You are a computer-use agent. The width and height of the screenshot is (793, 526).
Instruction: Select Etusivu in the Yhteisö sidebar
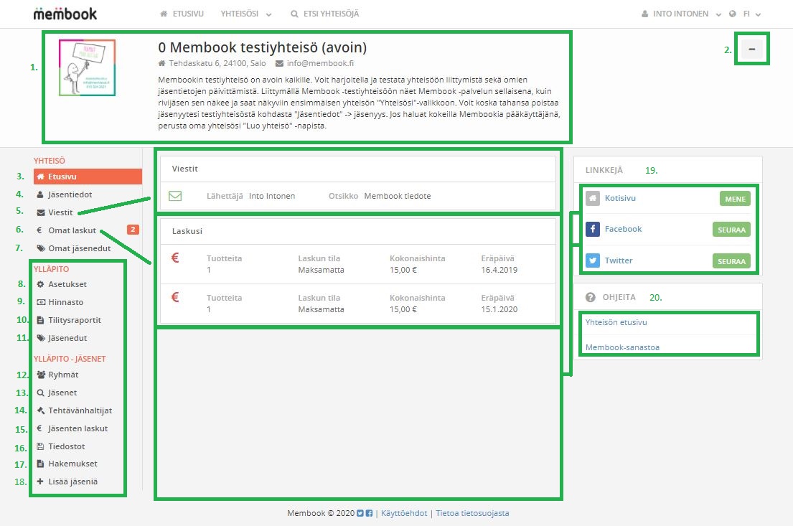(x=88, y=177)
